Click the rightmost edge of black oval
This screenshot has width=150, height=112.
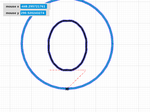click(86, 45)
